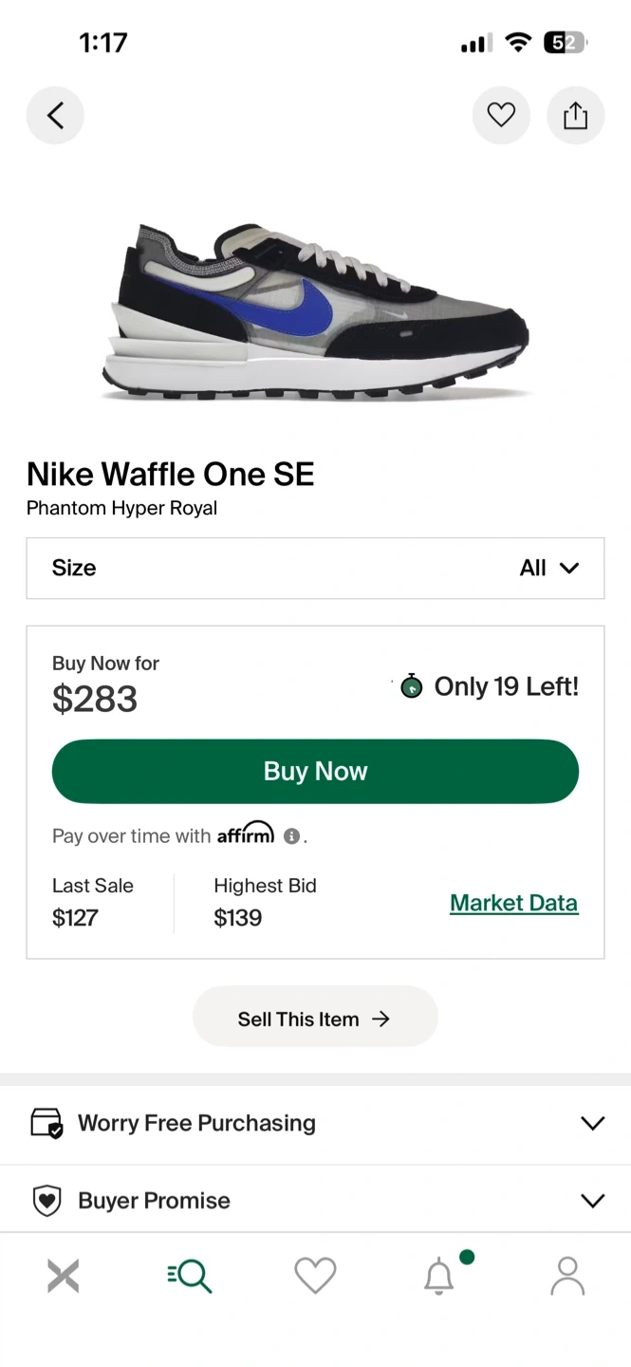Tap the back arrow button
This screenshot has height=1367, width=631.
[55, 116]
